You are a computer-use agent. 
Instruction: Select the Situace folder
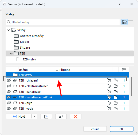point(25,48)
